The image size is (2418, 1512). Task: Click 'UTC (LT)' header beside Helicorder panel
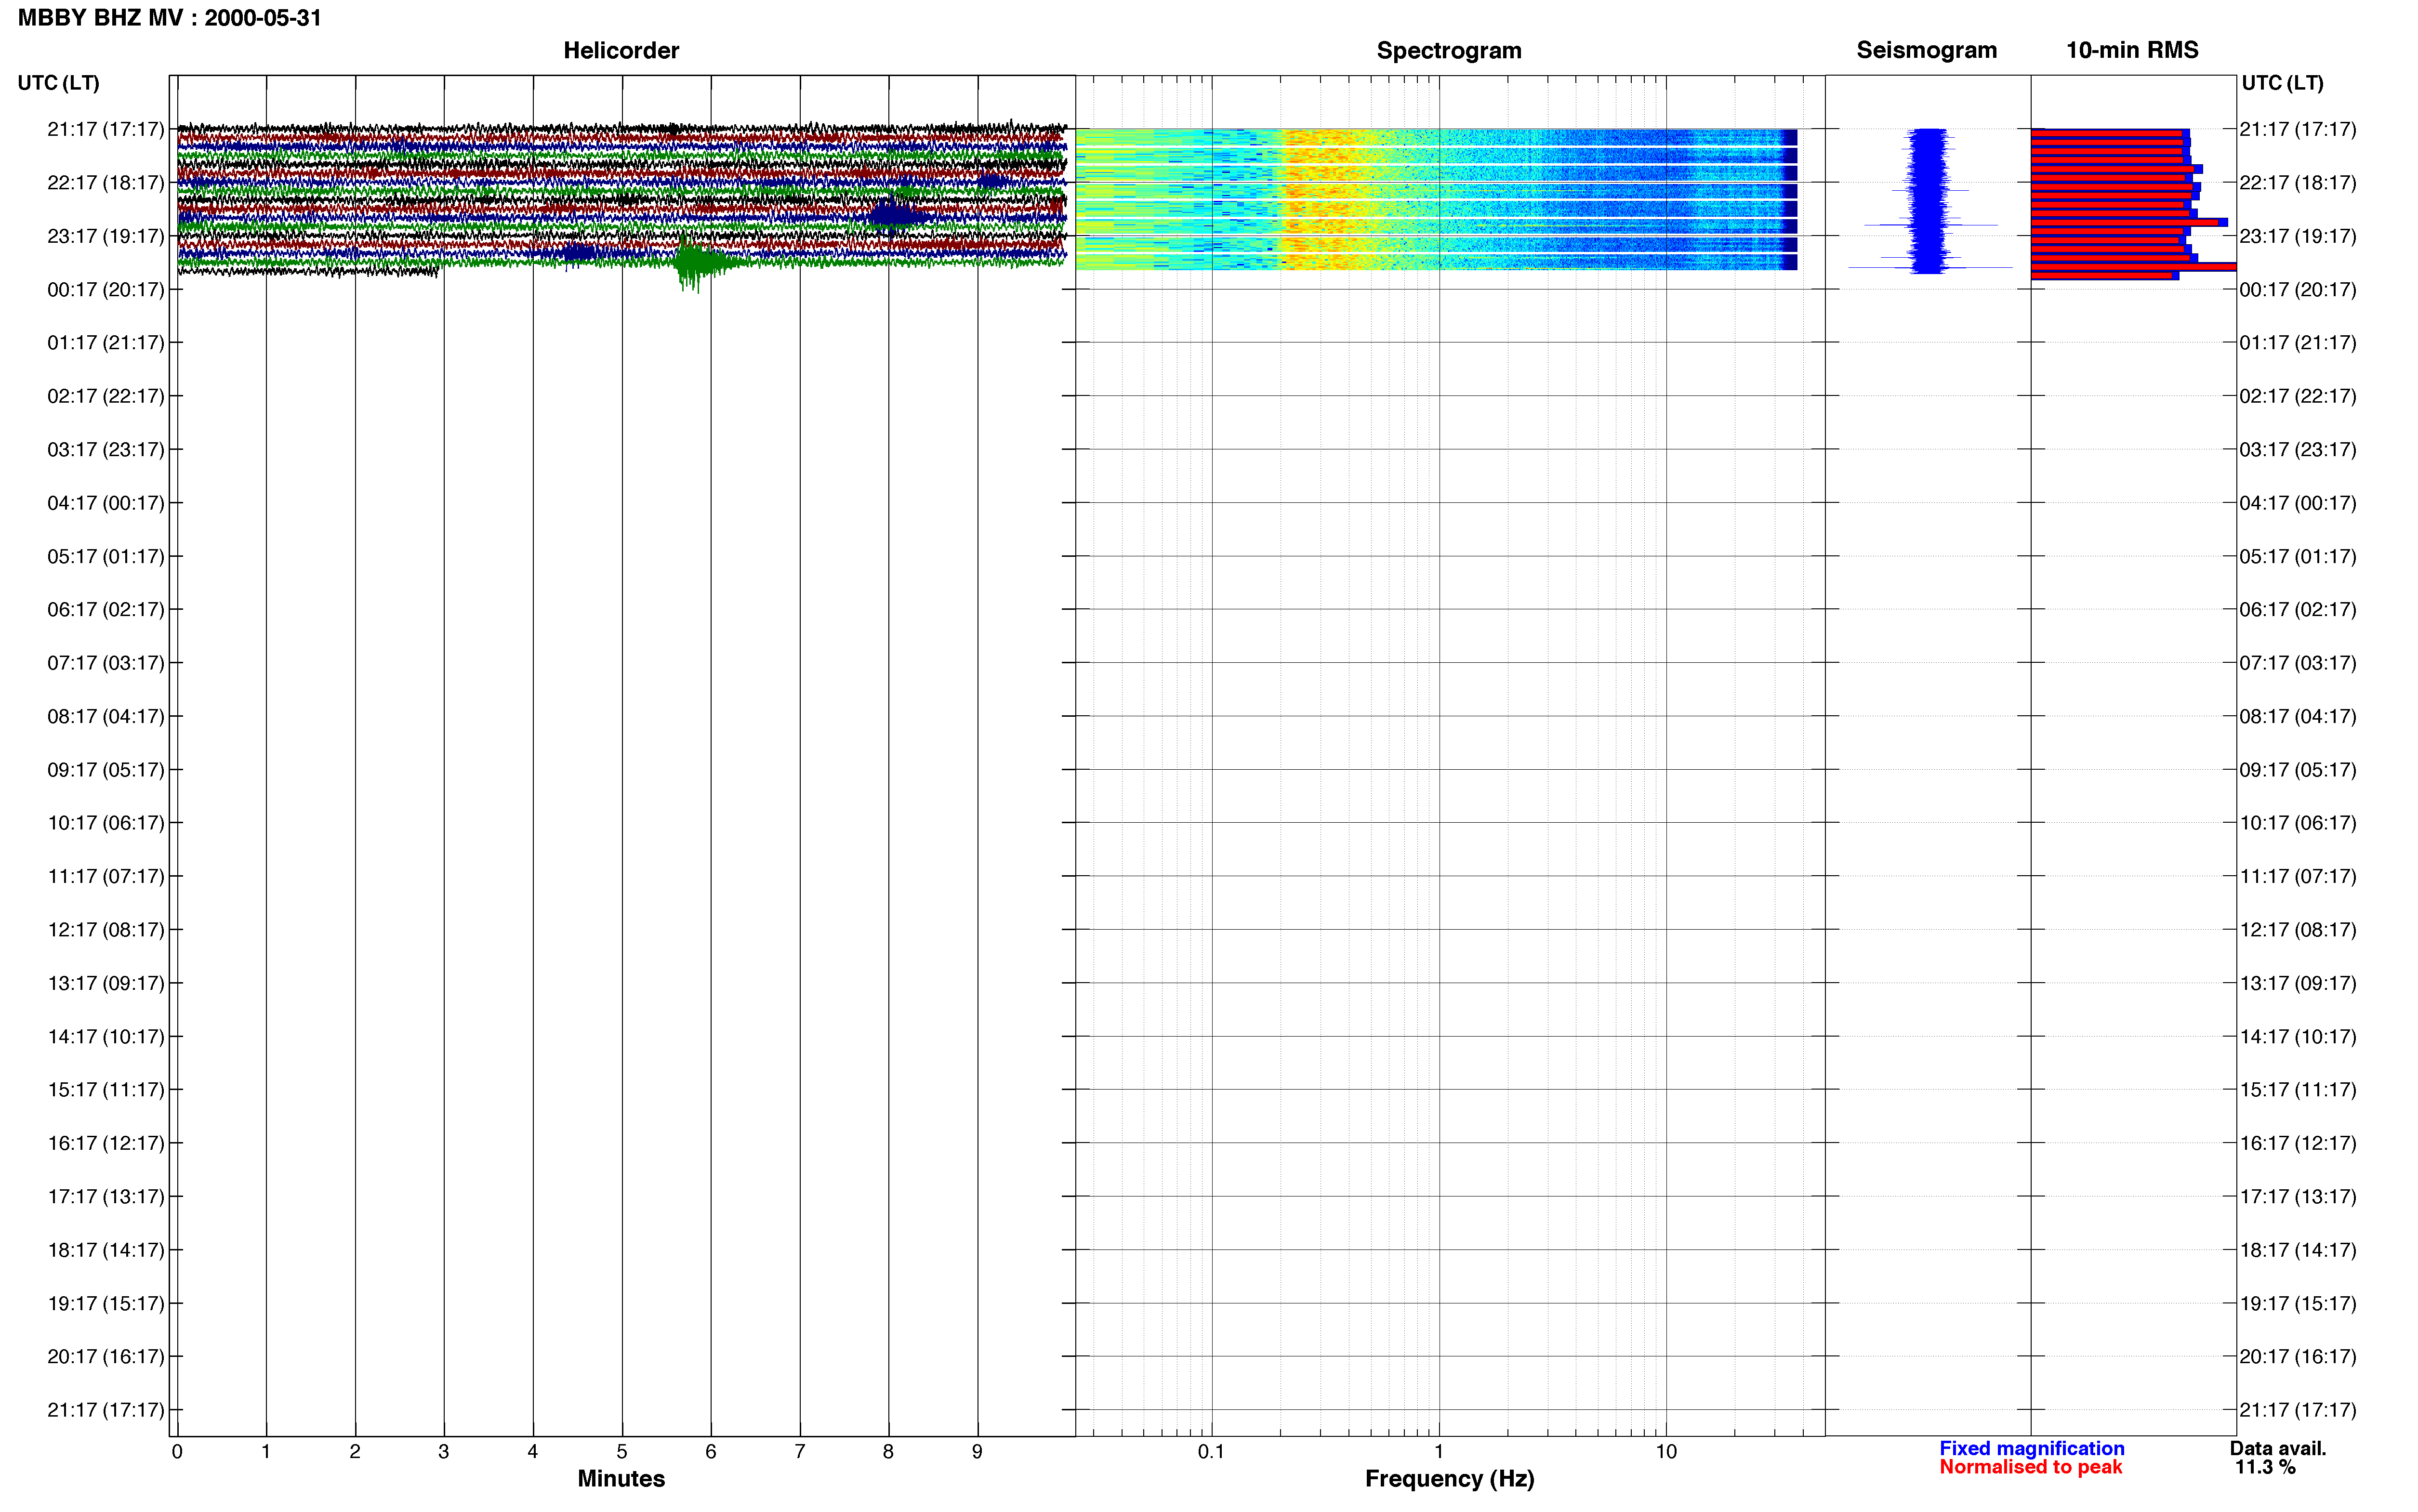[58, 83]
